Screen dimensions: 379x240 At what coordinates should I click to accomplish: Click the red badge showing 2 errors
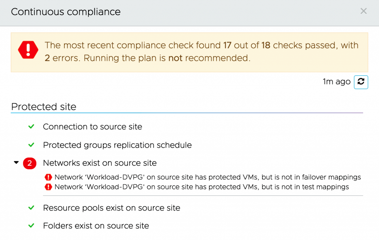click(30, 163)
